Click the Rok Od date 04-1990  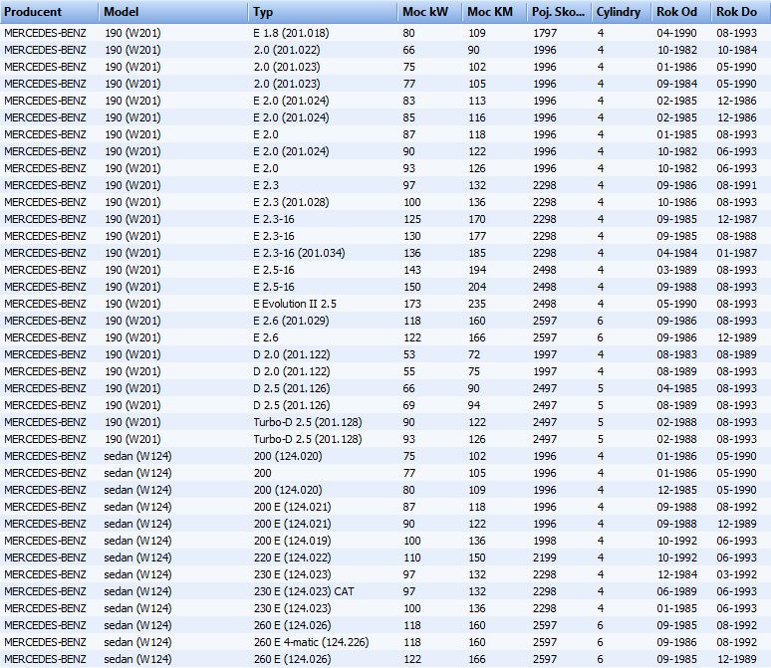tap(676, 33)
